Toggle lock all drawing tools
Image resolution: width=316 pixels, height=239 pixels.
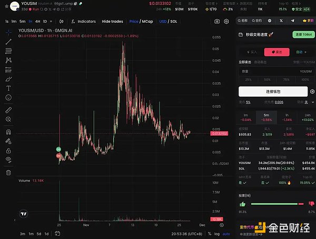(8, 150)
